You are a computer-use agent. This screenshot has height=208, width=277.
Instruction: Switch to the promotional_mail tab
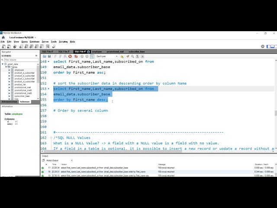pos(115,52)
